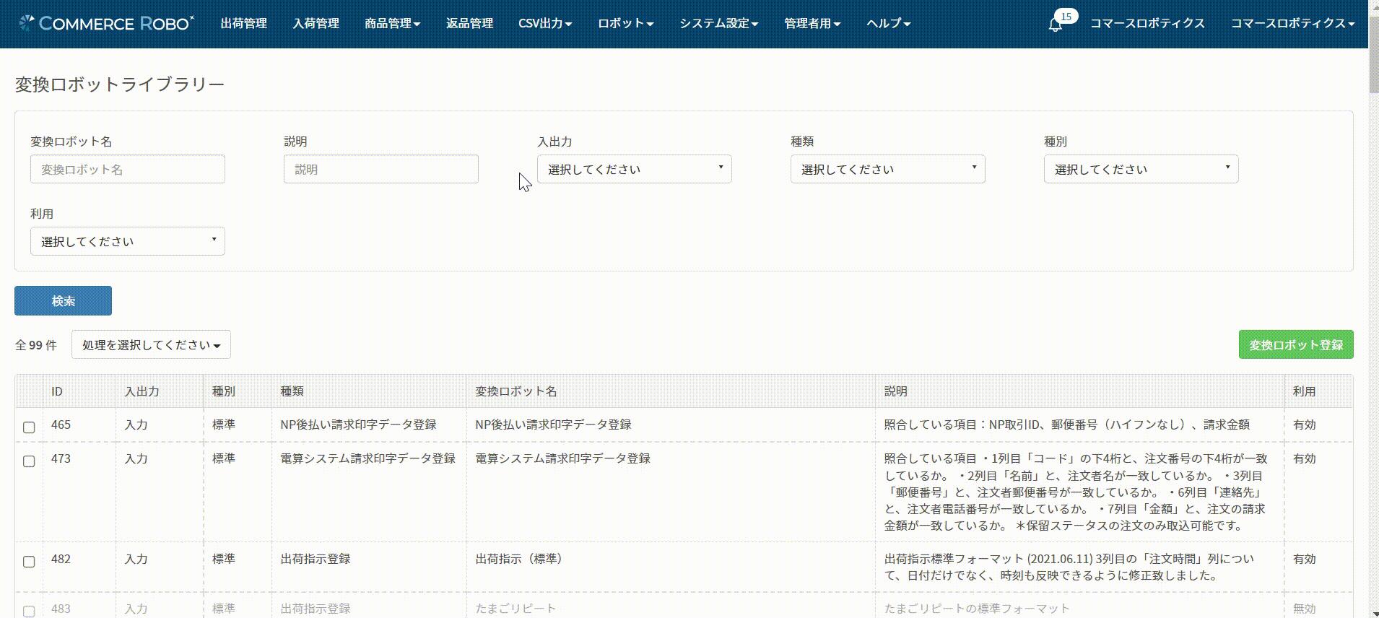Check the checkbox for row ID 465
1379x618 pixels.
click(29, 427)
